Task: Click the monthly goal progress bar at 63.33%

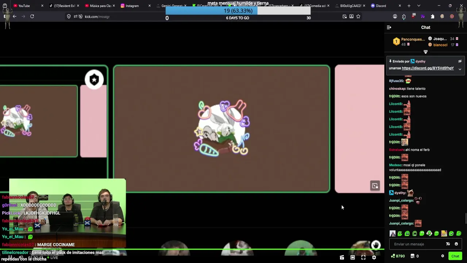Action: click(x=238, y=11)
